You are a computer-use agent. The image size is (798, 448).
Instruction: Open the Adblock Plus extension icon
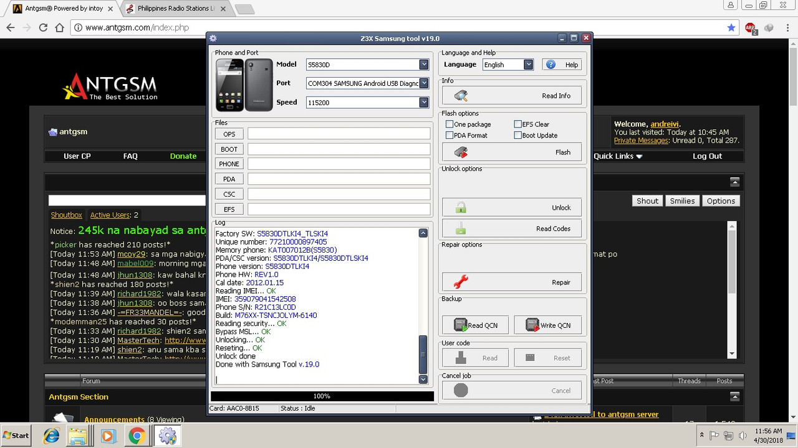(751, 28)
